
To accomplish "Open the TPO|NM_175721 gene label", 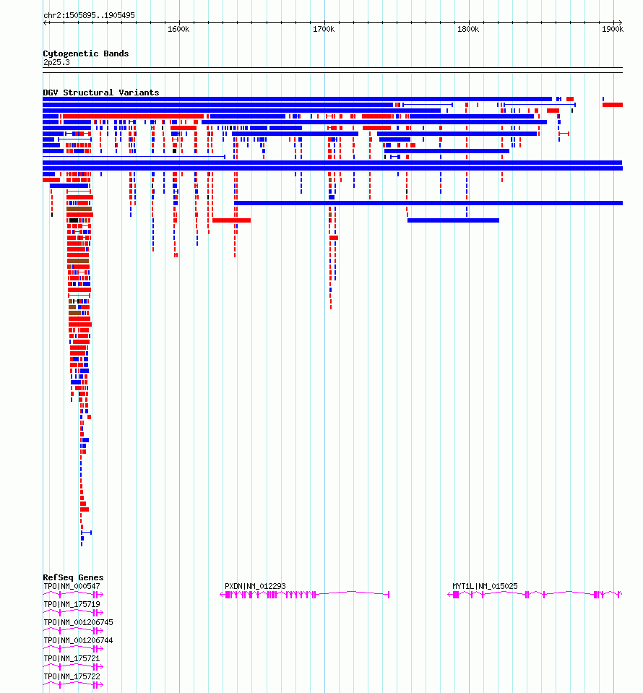I will [x=72, y=658].
